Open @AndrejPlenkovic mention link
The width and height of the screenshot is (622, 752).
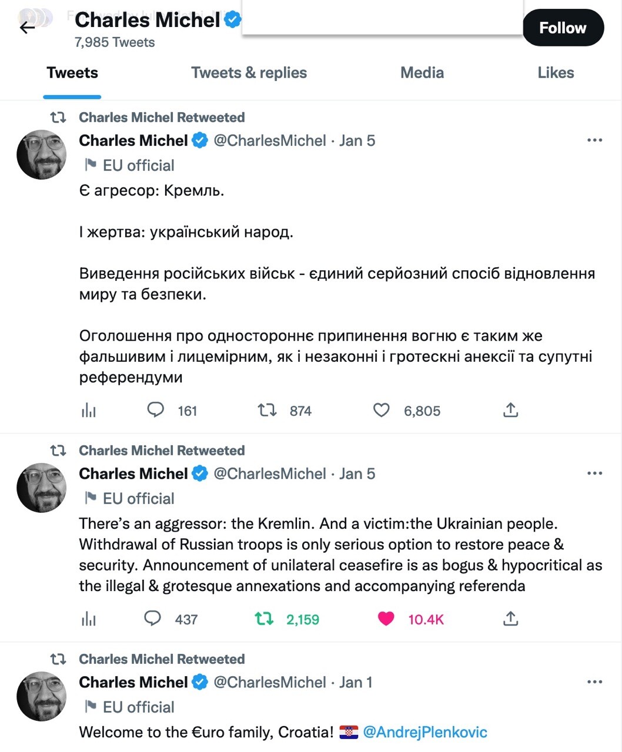(x=425, y=732)
